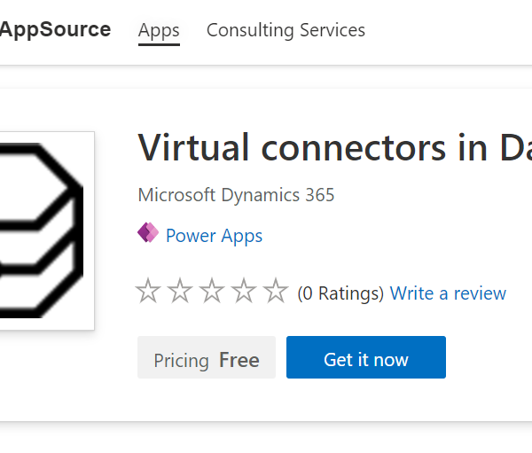
Task: Open the Consulting Services tab
Action: click(x=286, y=30)
